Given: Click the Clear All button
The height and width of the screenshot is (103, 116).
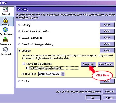Looking at the screenshot, I should point(110,92).
